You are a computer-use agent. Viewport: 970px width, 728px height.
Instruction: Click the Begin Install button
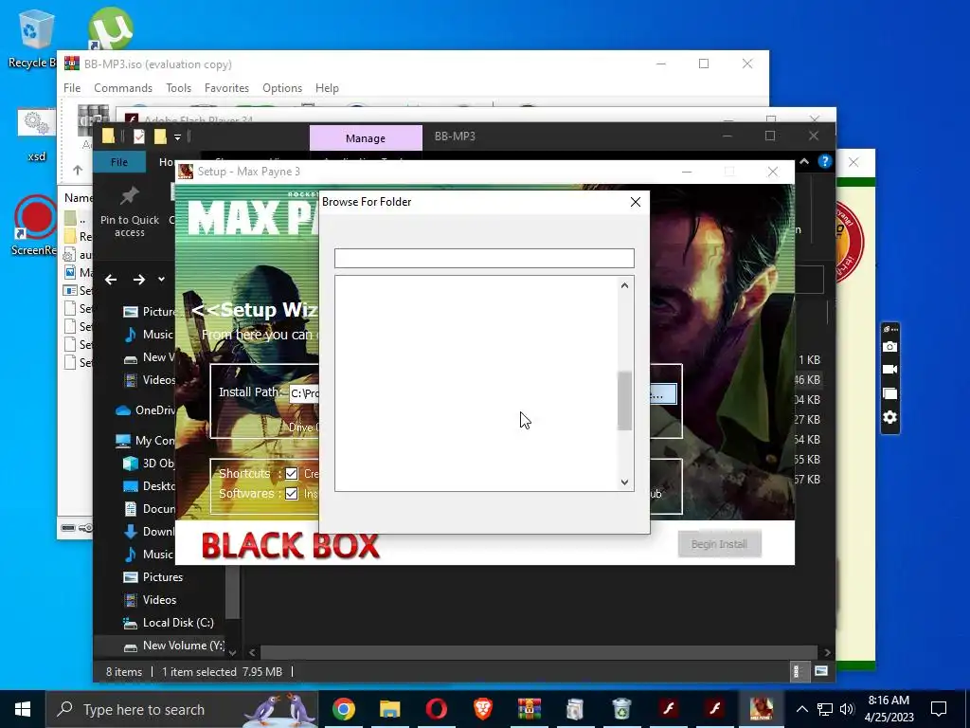tap(719, 544)
